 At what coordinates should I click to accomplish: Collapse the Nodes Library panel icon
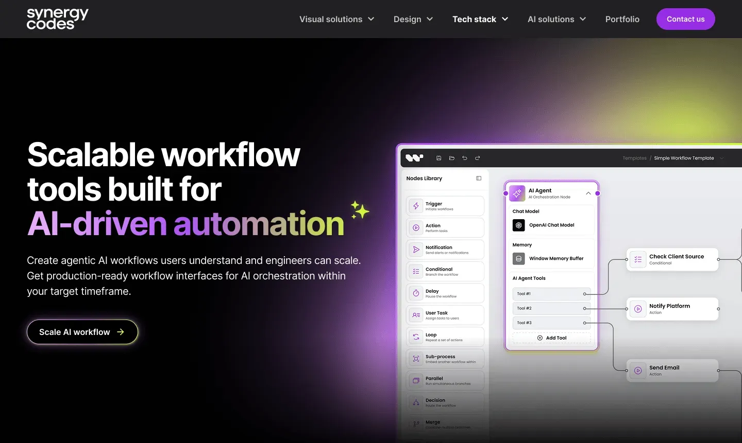[x=479, y=179]
